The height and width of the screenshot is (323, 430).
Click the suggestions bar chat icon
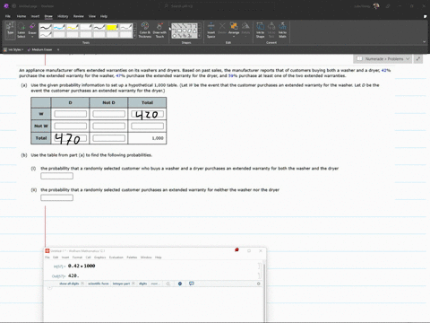tap(192, 284)
